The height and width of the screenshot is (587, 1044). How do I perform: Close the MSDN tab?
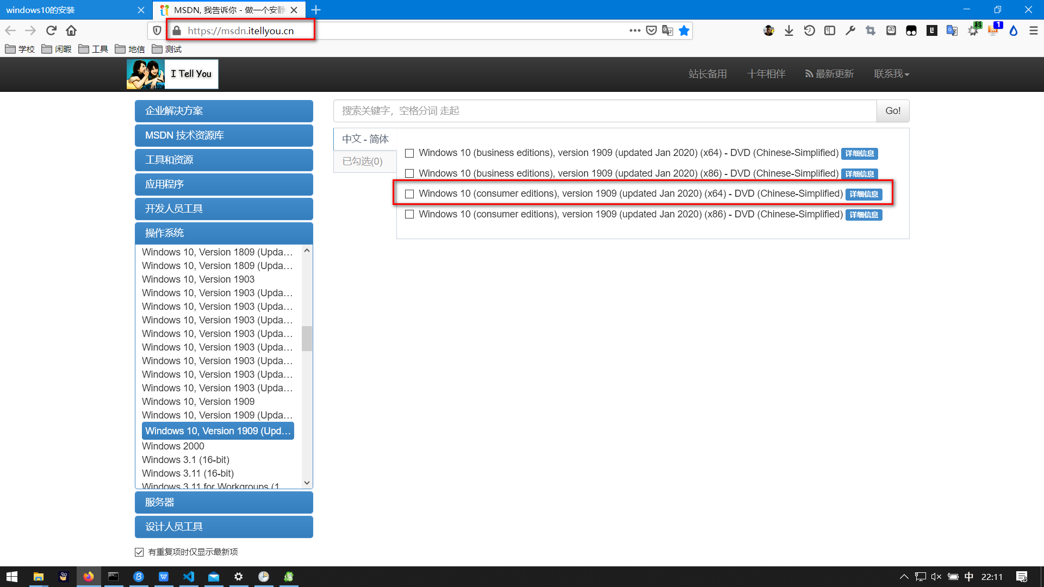tap(294, 10)
